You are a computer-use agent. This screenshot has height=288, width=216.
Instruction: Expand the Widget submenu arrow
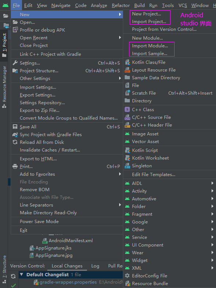point(212,260)
